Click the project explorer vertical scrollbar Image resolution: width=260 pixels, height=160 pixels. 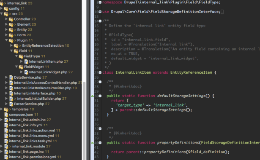coord(84,120)
